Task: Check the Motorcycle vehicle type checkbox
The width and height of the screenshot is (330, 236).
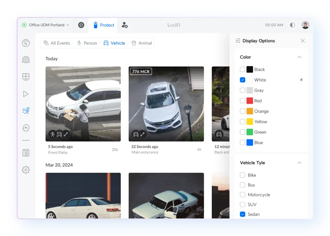Action: 242,195
